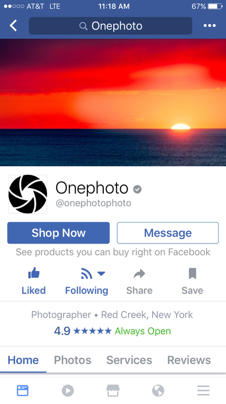Open the Marketplace storefront icon
Viewport: 226px width, 404px height.
pyautogui.click(x=113, y=391)
